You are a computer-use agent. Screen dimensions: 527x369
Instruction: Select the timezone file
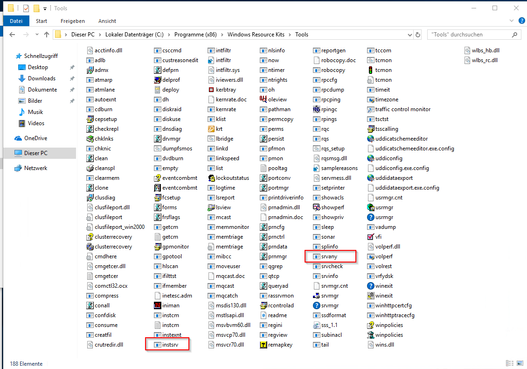coord(383,99)
